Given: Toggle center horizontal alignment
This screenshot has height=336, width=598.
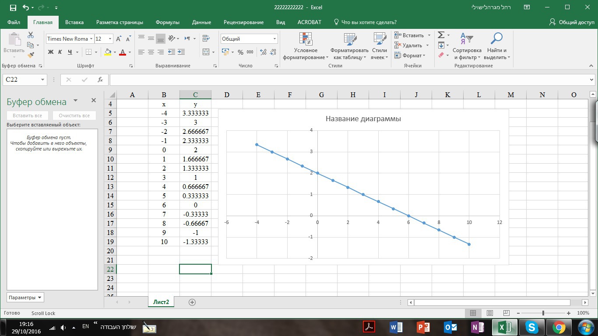Looking at the screenshot, I should (151, 52).
